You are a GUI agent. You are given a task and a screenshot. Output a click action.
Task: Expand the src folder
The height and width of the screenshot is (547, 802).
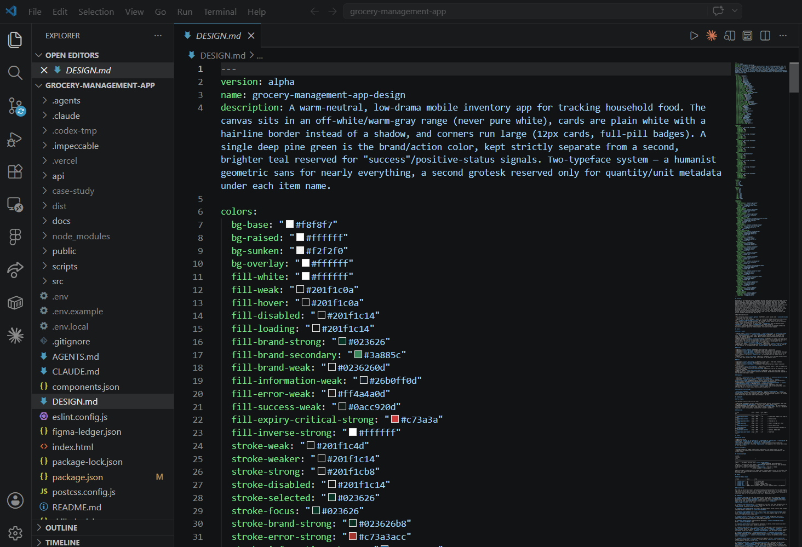click(58, 281)
